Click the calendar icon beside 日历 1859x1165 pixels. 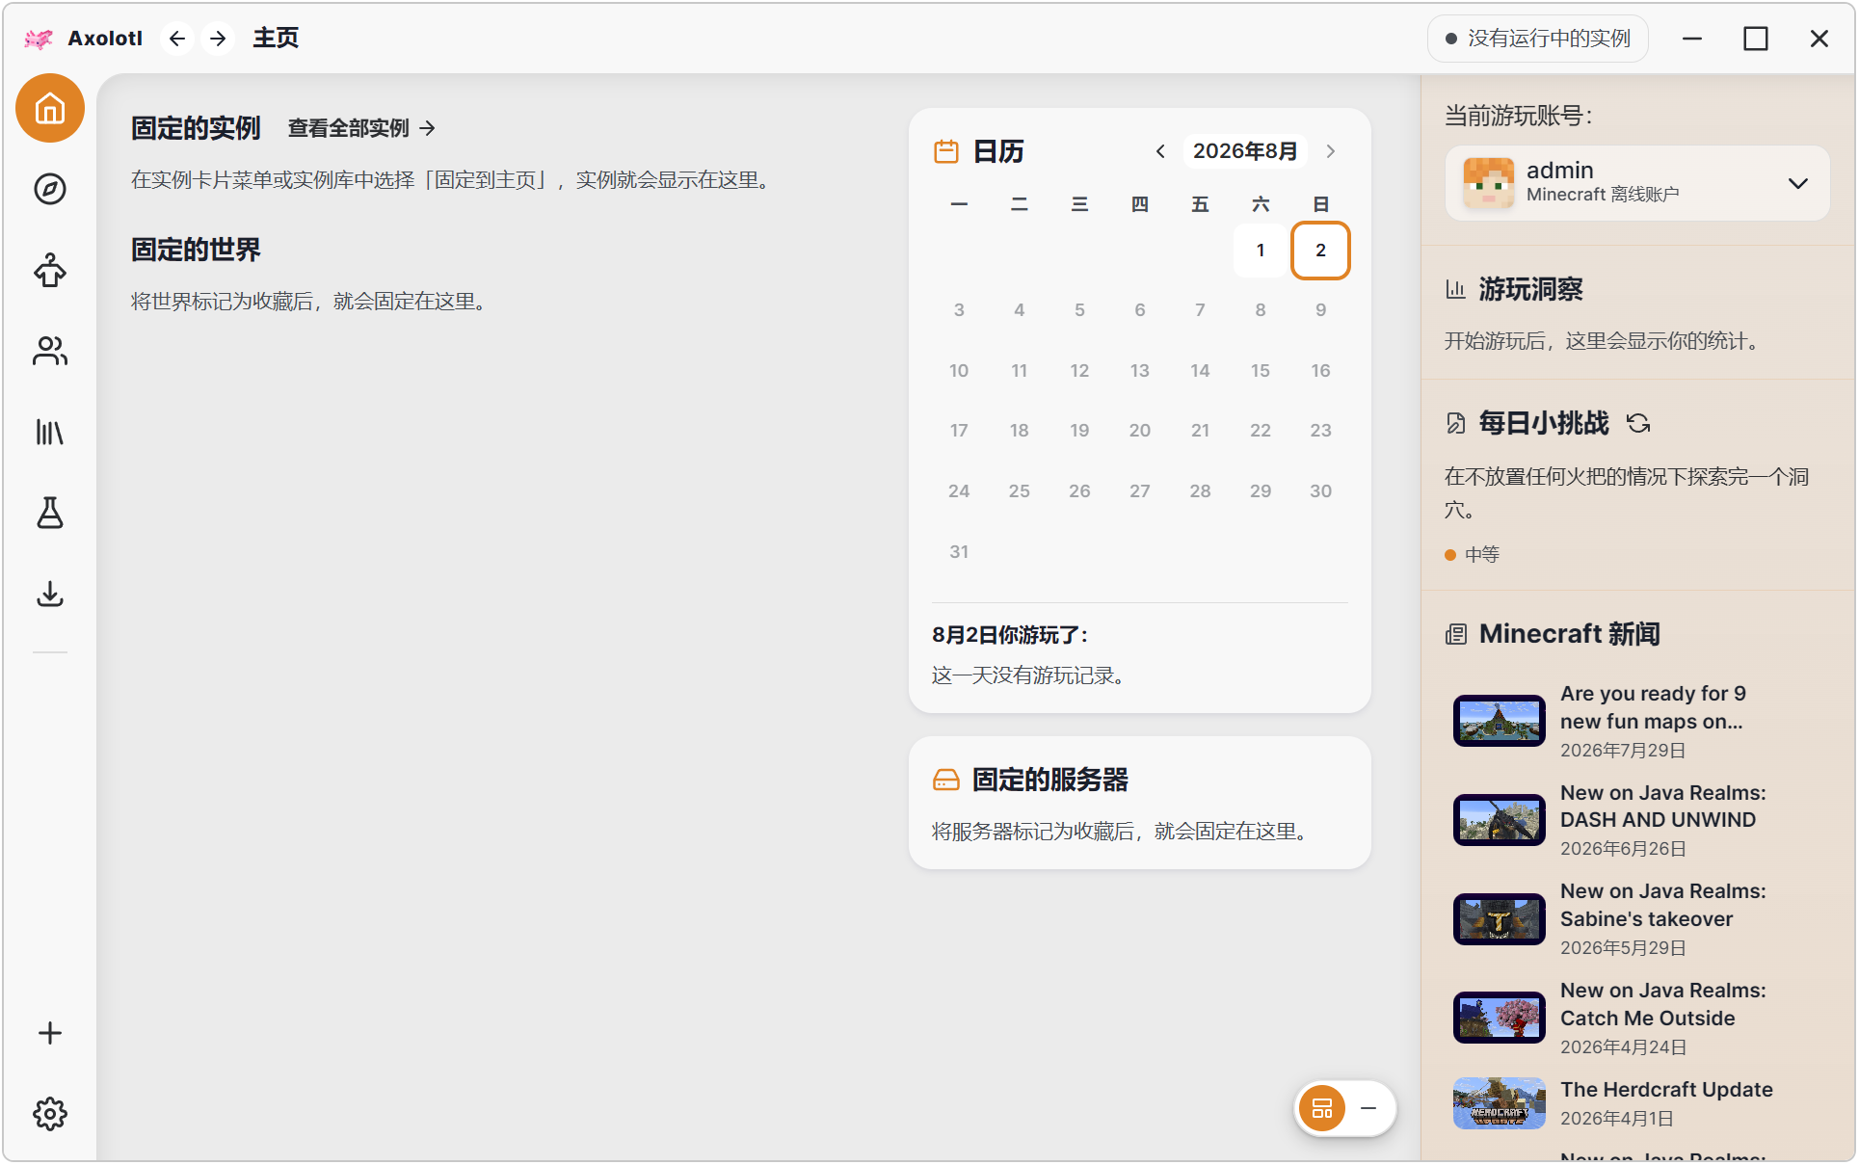click(x=946, y=151)
